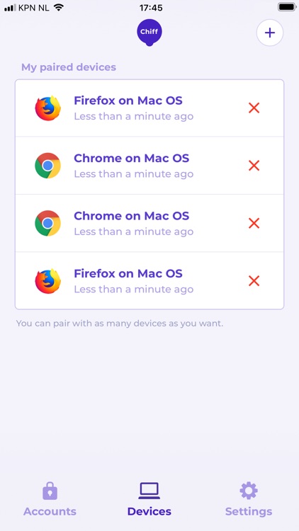Tap the Chiff logo at the top

(149, 33)
